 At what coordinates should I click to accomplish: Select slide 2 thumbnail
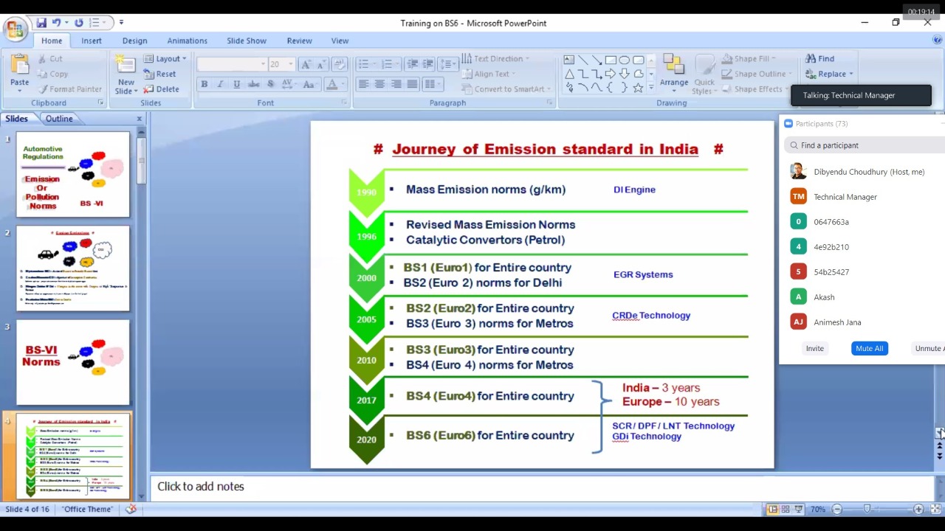[73, 268]
